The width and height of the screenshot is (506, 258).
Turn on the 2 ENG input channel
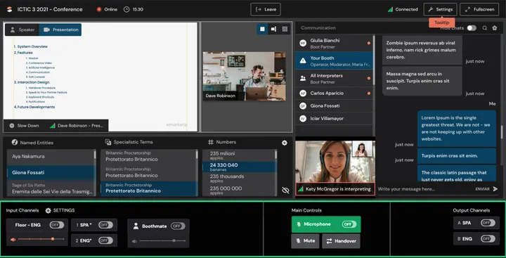pos(105,240)
